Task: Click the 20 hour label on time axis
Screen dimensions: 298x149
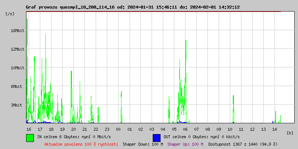Action: click(x=73, y=129)
